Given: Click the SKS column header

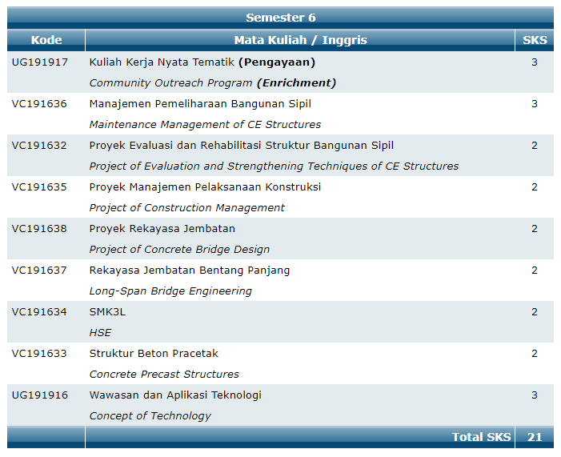Looking at the screenshot, I should point(535,40).
